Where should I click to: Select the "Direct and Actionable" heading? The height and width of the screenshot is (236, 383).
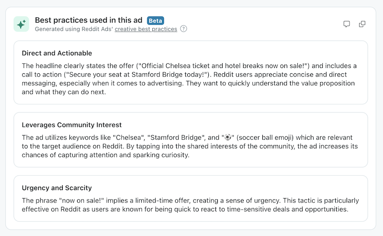[57, 53]
